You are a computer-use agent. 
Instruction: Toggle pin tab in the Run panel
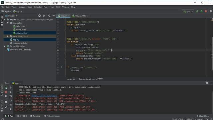(6, 107)
